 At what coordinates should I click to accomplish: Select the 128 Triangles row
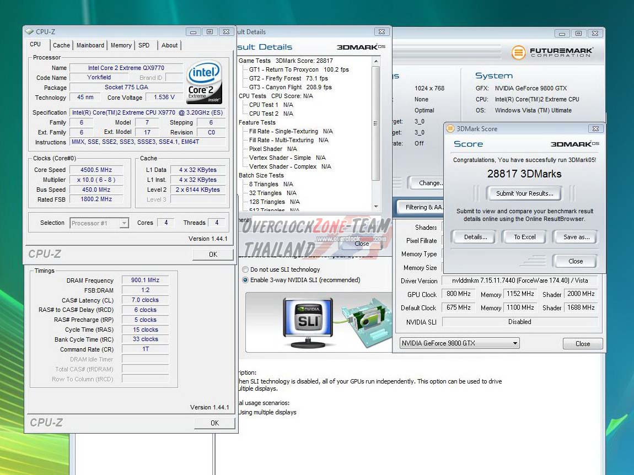[274, 202]
